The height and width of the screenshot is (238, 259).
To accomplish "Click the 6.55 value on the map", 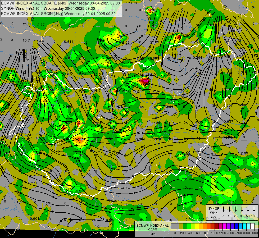I will click(x=243, y=105).
